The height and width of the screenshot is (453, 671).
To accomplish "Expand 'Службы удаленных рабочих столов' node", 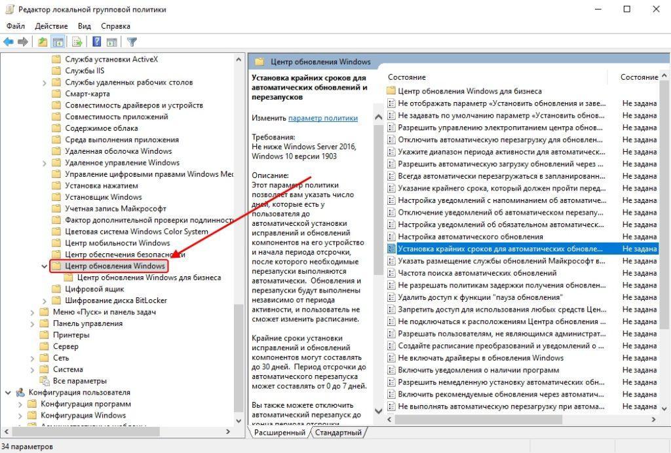I will coord(45,82).
